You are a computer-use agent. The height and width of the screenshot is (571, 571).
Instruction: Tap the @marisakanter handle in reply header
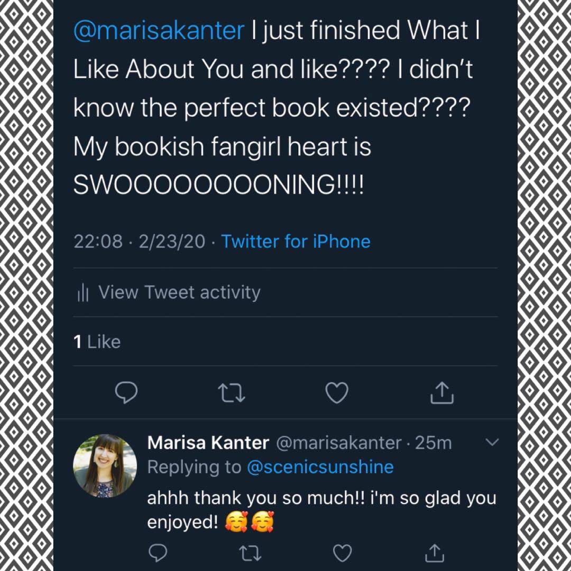[x=339, y=443]
